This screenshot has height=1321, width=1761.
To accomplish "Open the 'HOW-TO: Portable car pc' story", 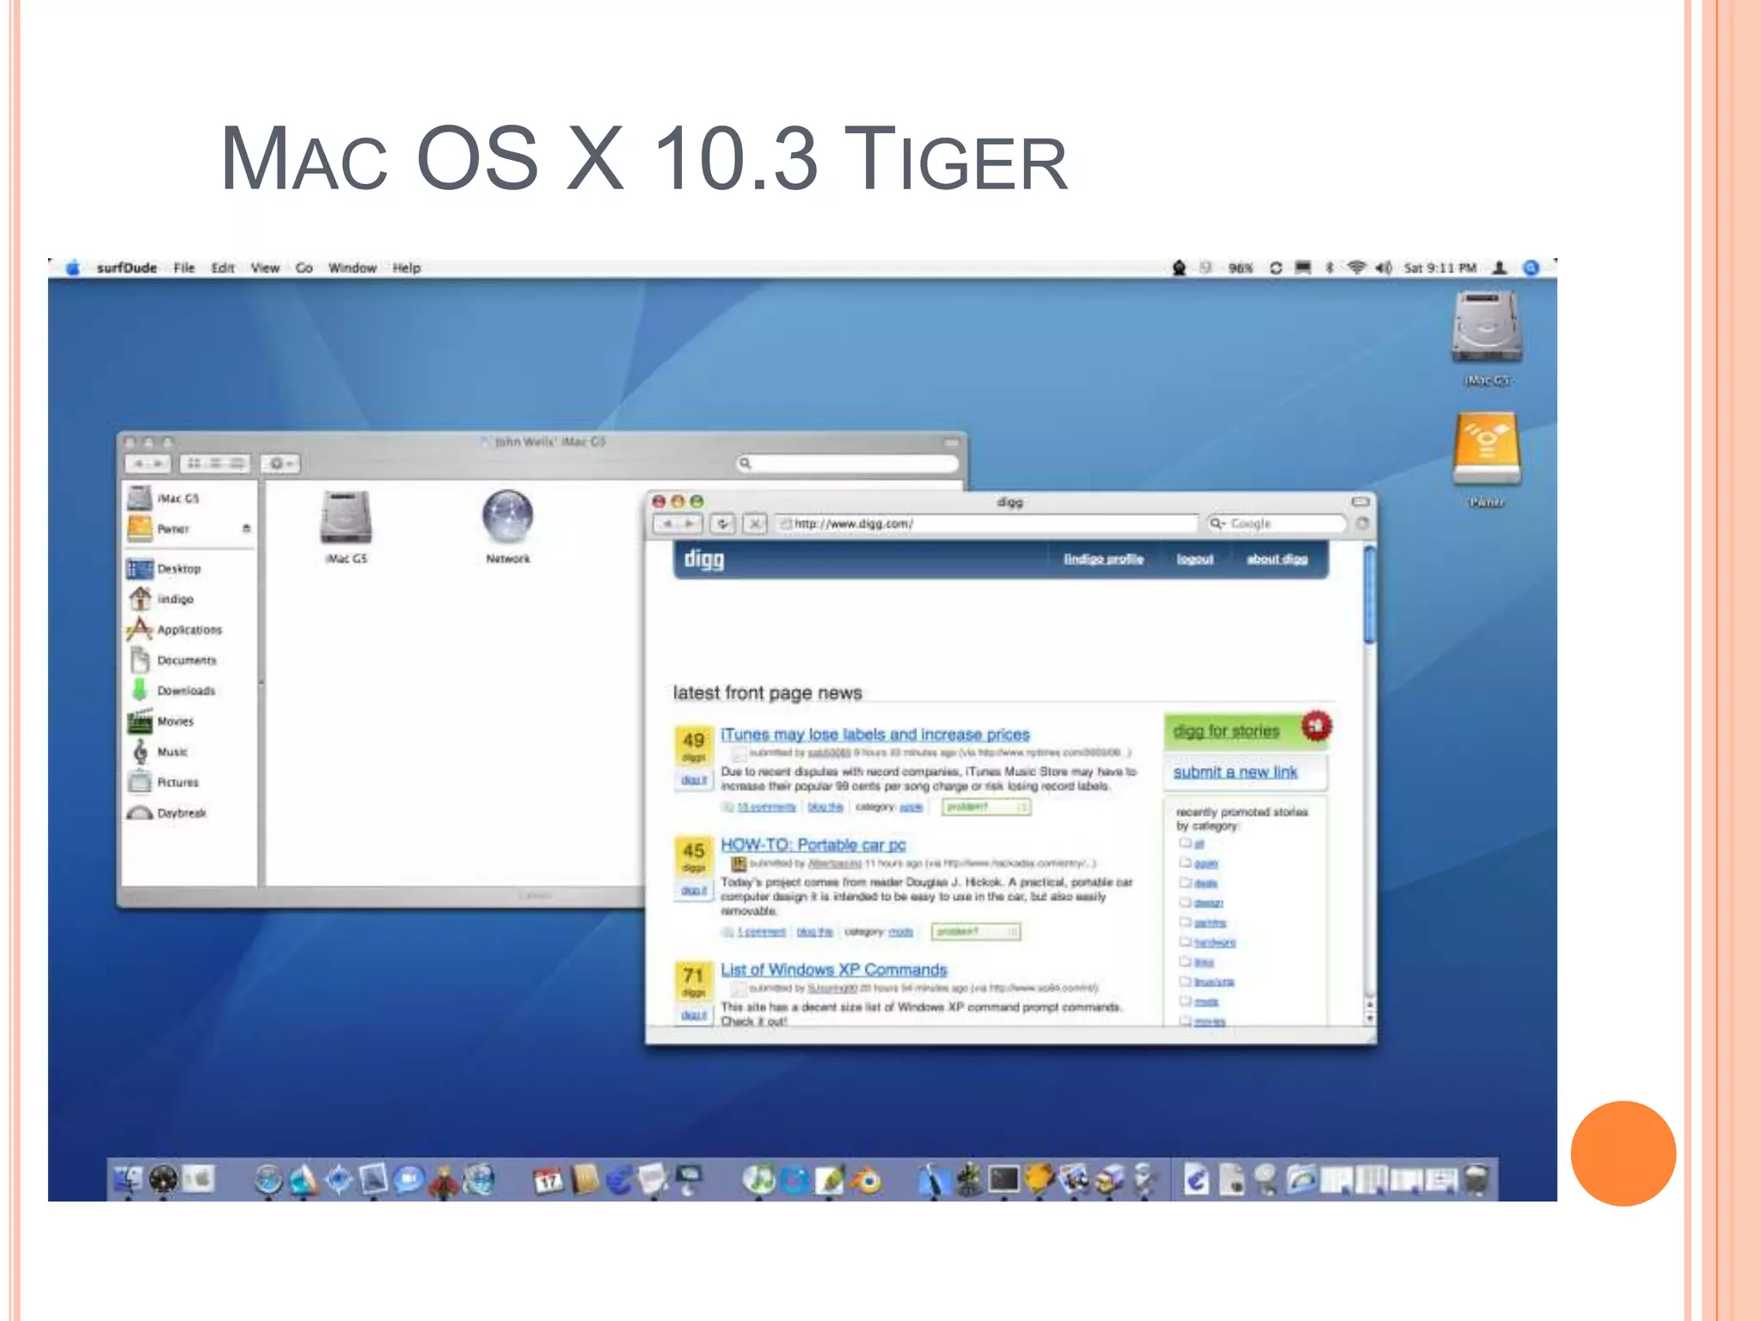I will pyautogui.click(x=813, y=845).
